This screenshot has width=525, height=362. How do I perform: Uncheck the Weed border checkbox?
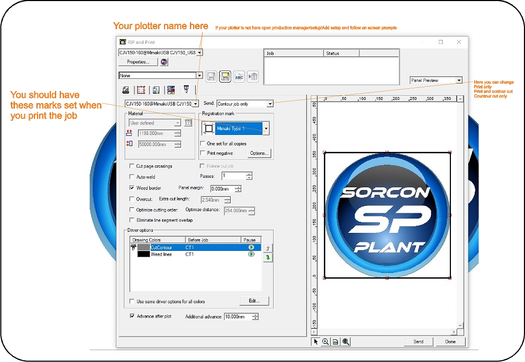pyautogui.click(x=132, y=188)
